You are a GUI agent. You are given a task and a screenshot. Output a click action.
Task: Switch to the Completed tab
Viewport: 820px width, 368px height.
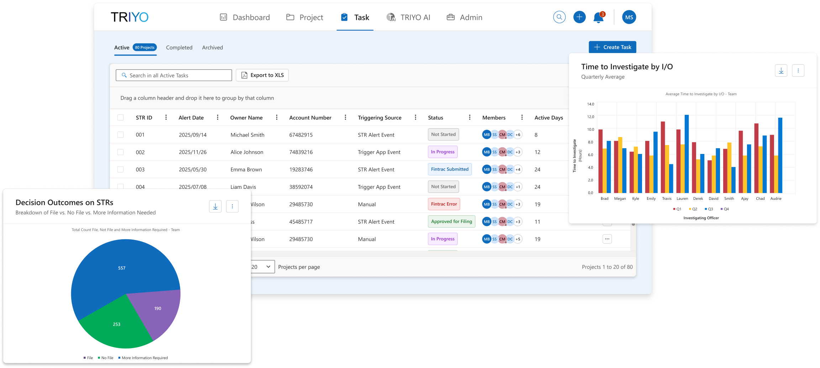(x=179, y=48)
